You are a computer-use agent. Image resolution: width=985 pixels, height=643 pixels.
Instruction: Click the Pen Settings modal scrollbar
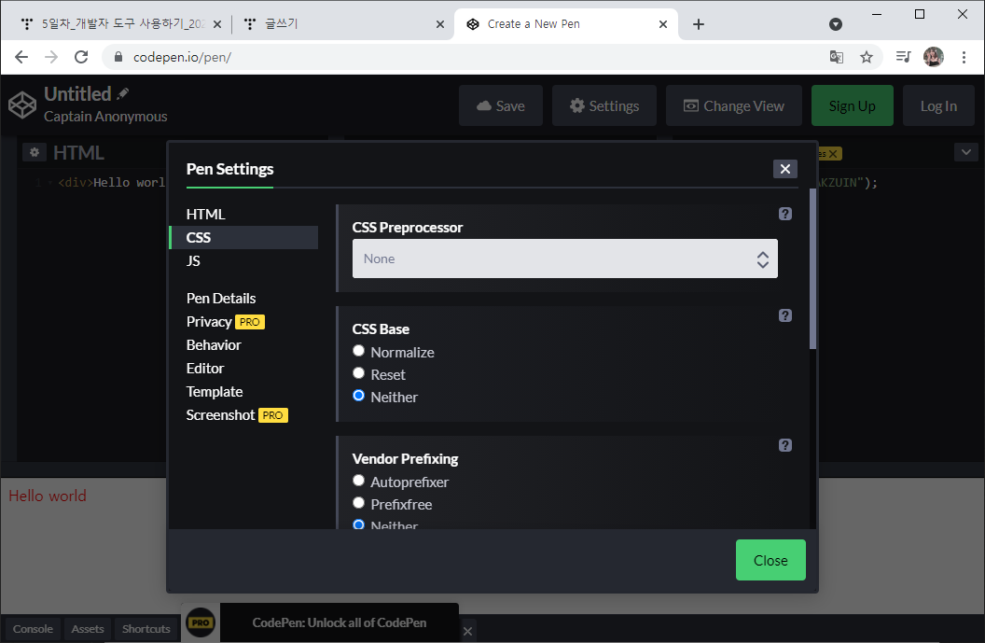pos(812,269)
